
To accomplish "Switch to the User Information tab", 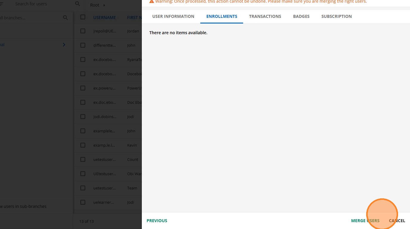I will pyautogui.click(x=173, y=16).
